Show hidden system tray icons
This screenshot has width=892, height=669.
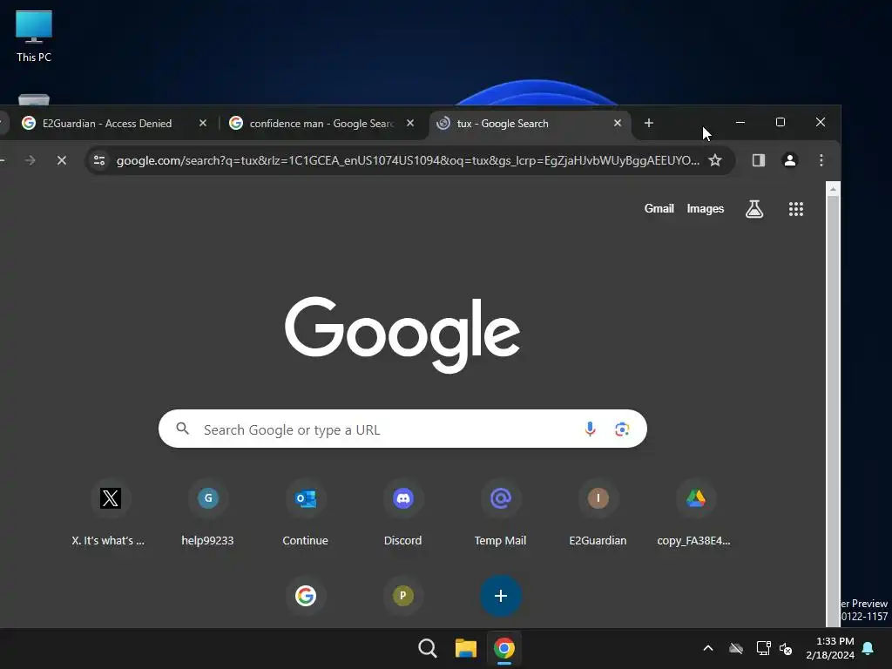708,648
